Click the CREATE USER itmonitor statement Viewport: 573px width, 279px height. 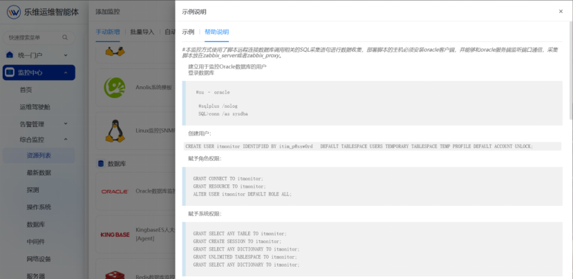pos(359,146)
